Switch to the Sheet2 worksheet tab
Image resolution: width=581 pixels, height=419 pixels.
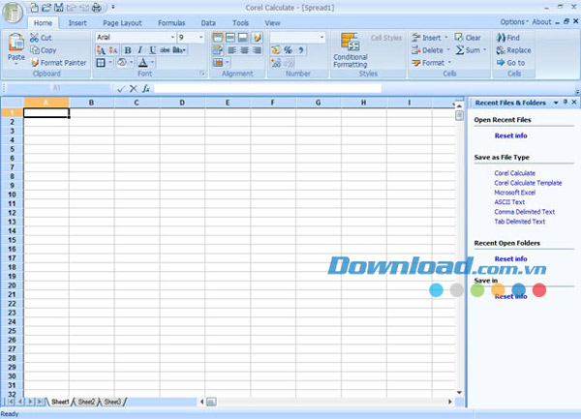87,401
